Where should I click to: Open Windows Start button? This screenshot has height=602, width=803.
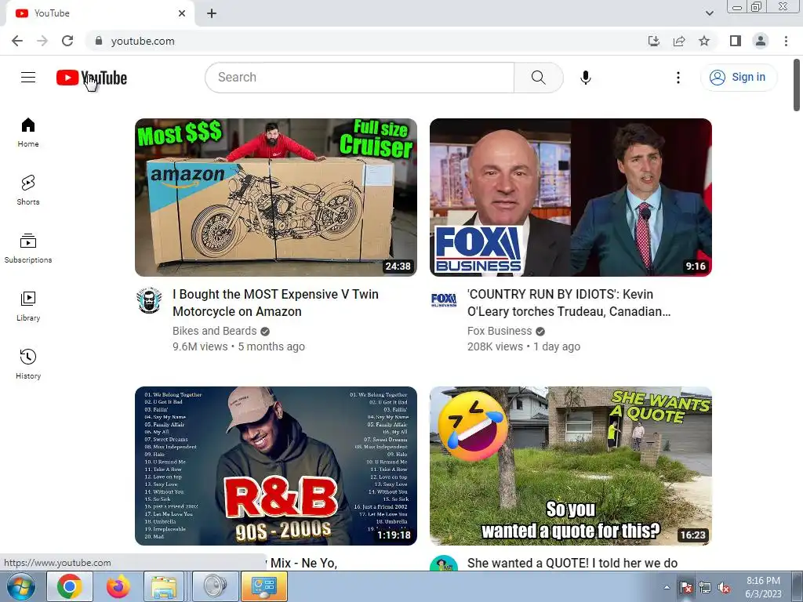[21, 586]
